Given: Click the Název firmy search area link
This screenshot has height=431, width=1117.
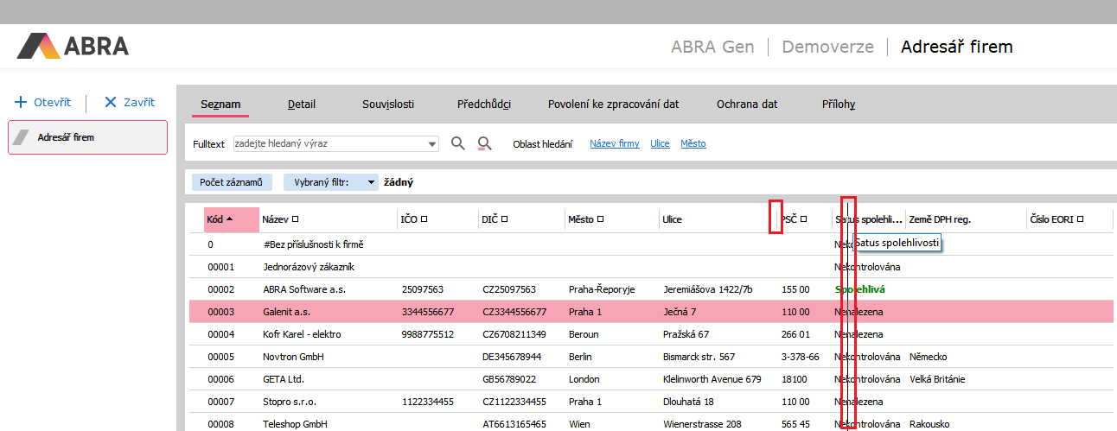Looking at the screenshot, I should 615,143.
